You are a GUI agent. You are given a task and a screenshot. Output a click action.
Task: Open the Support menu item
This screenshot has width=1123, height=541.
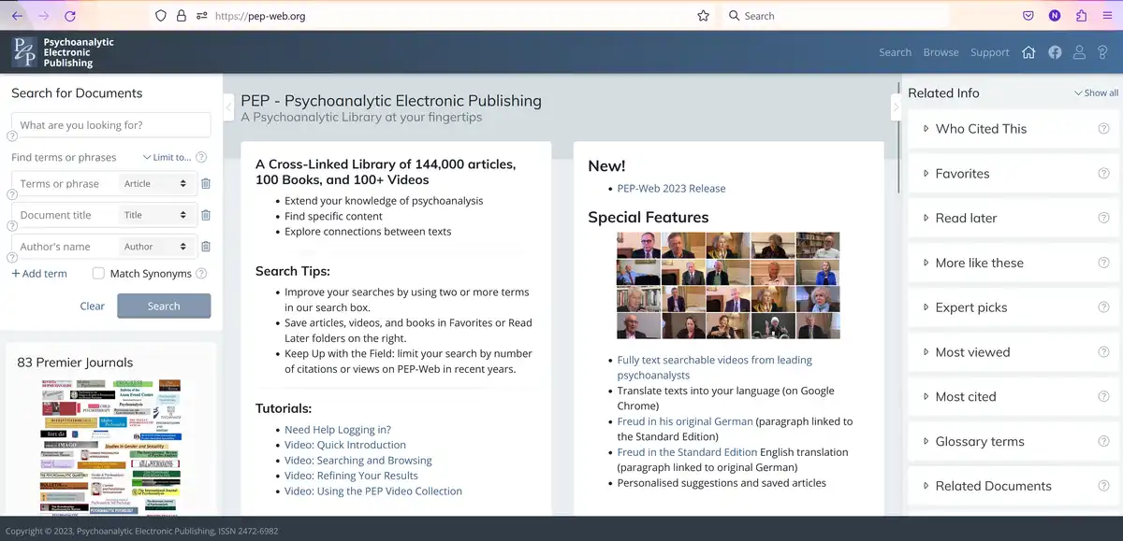[x=989, y=52]
